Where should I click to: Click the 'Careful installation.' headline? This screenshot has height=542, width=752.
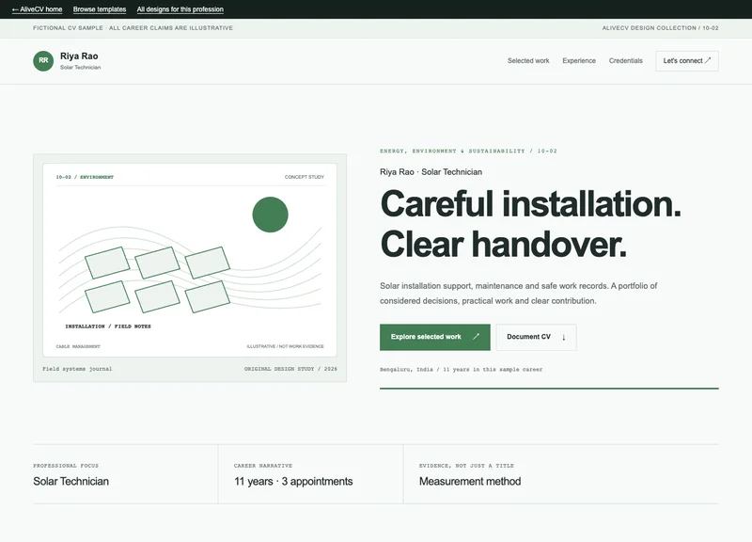(530, 204)
